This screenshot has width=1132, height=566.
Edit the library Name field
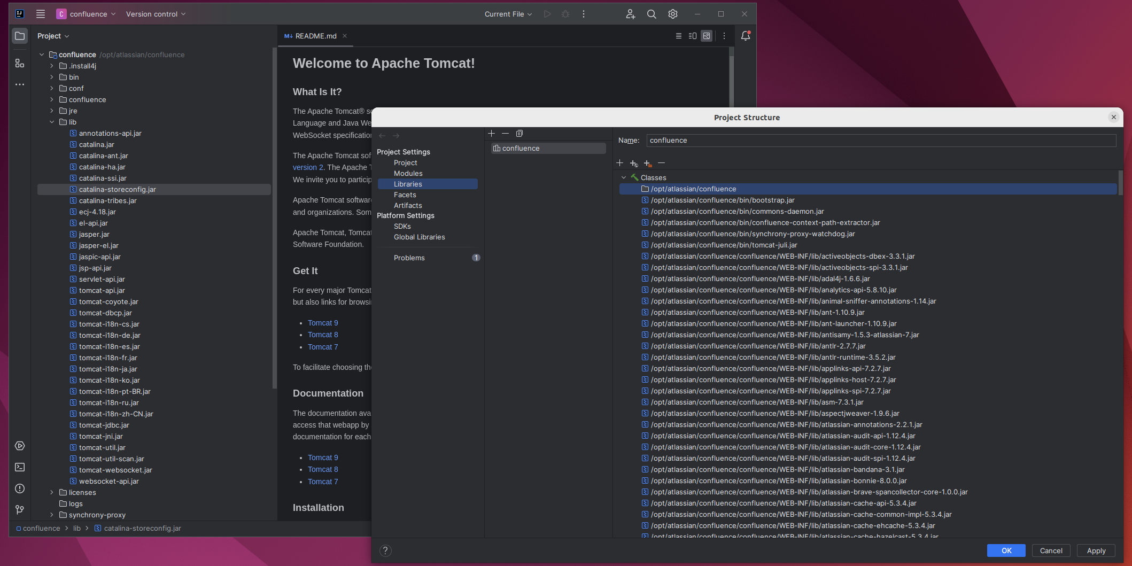pos(881,140)
